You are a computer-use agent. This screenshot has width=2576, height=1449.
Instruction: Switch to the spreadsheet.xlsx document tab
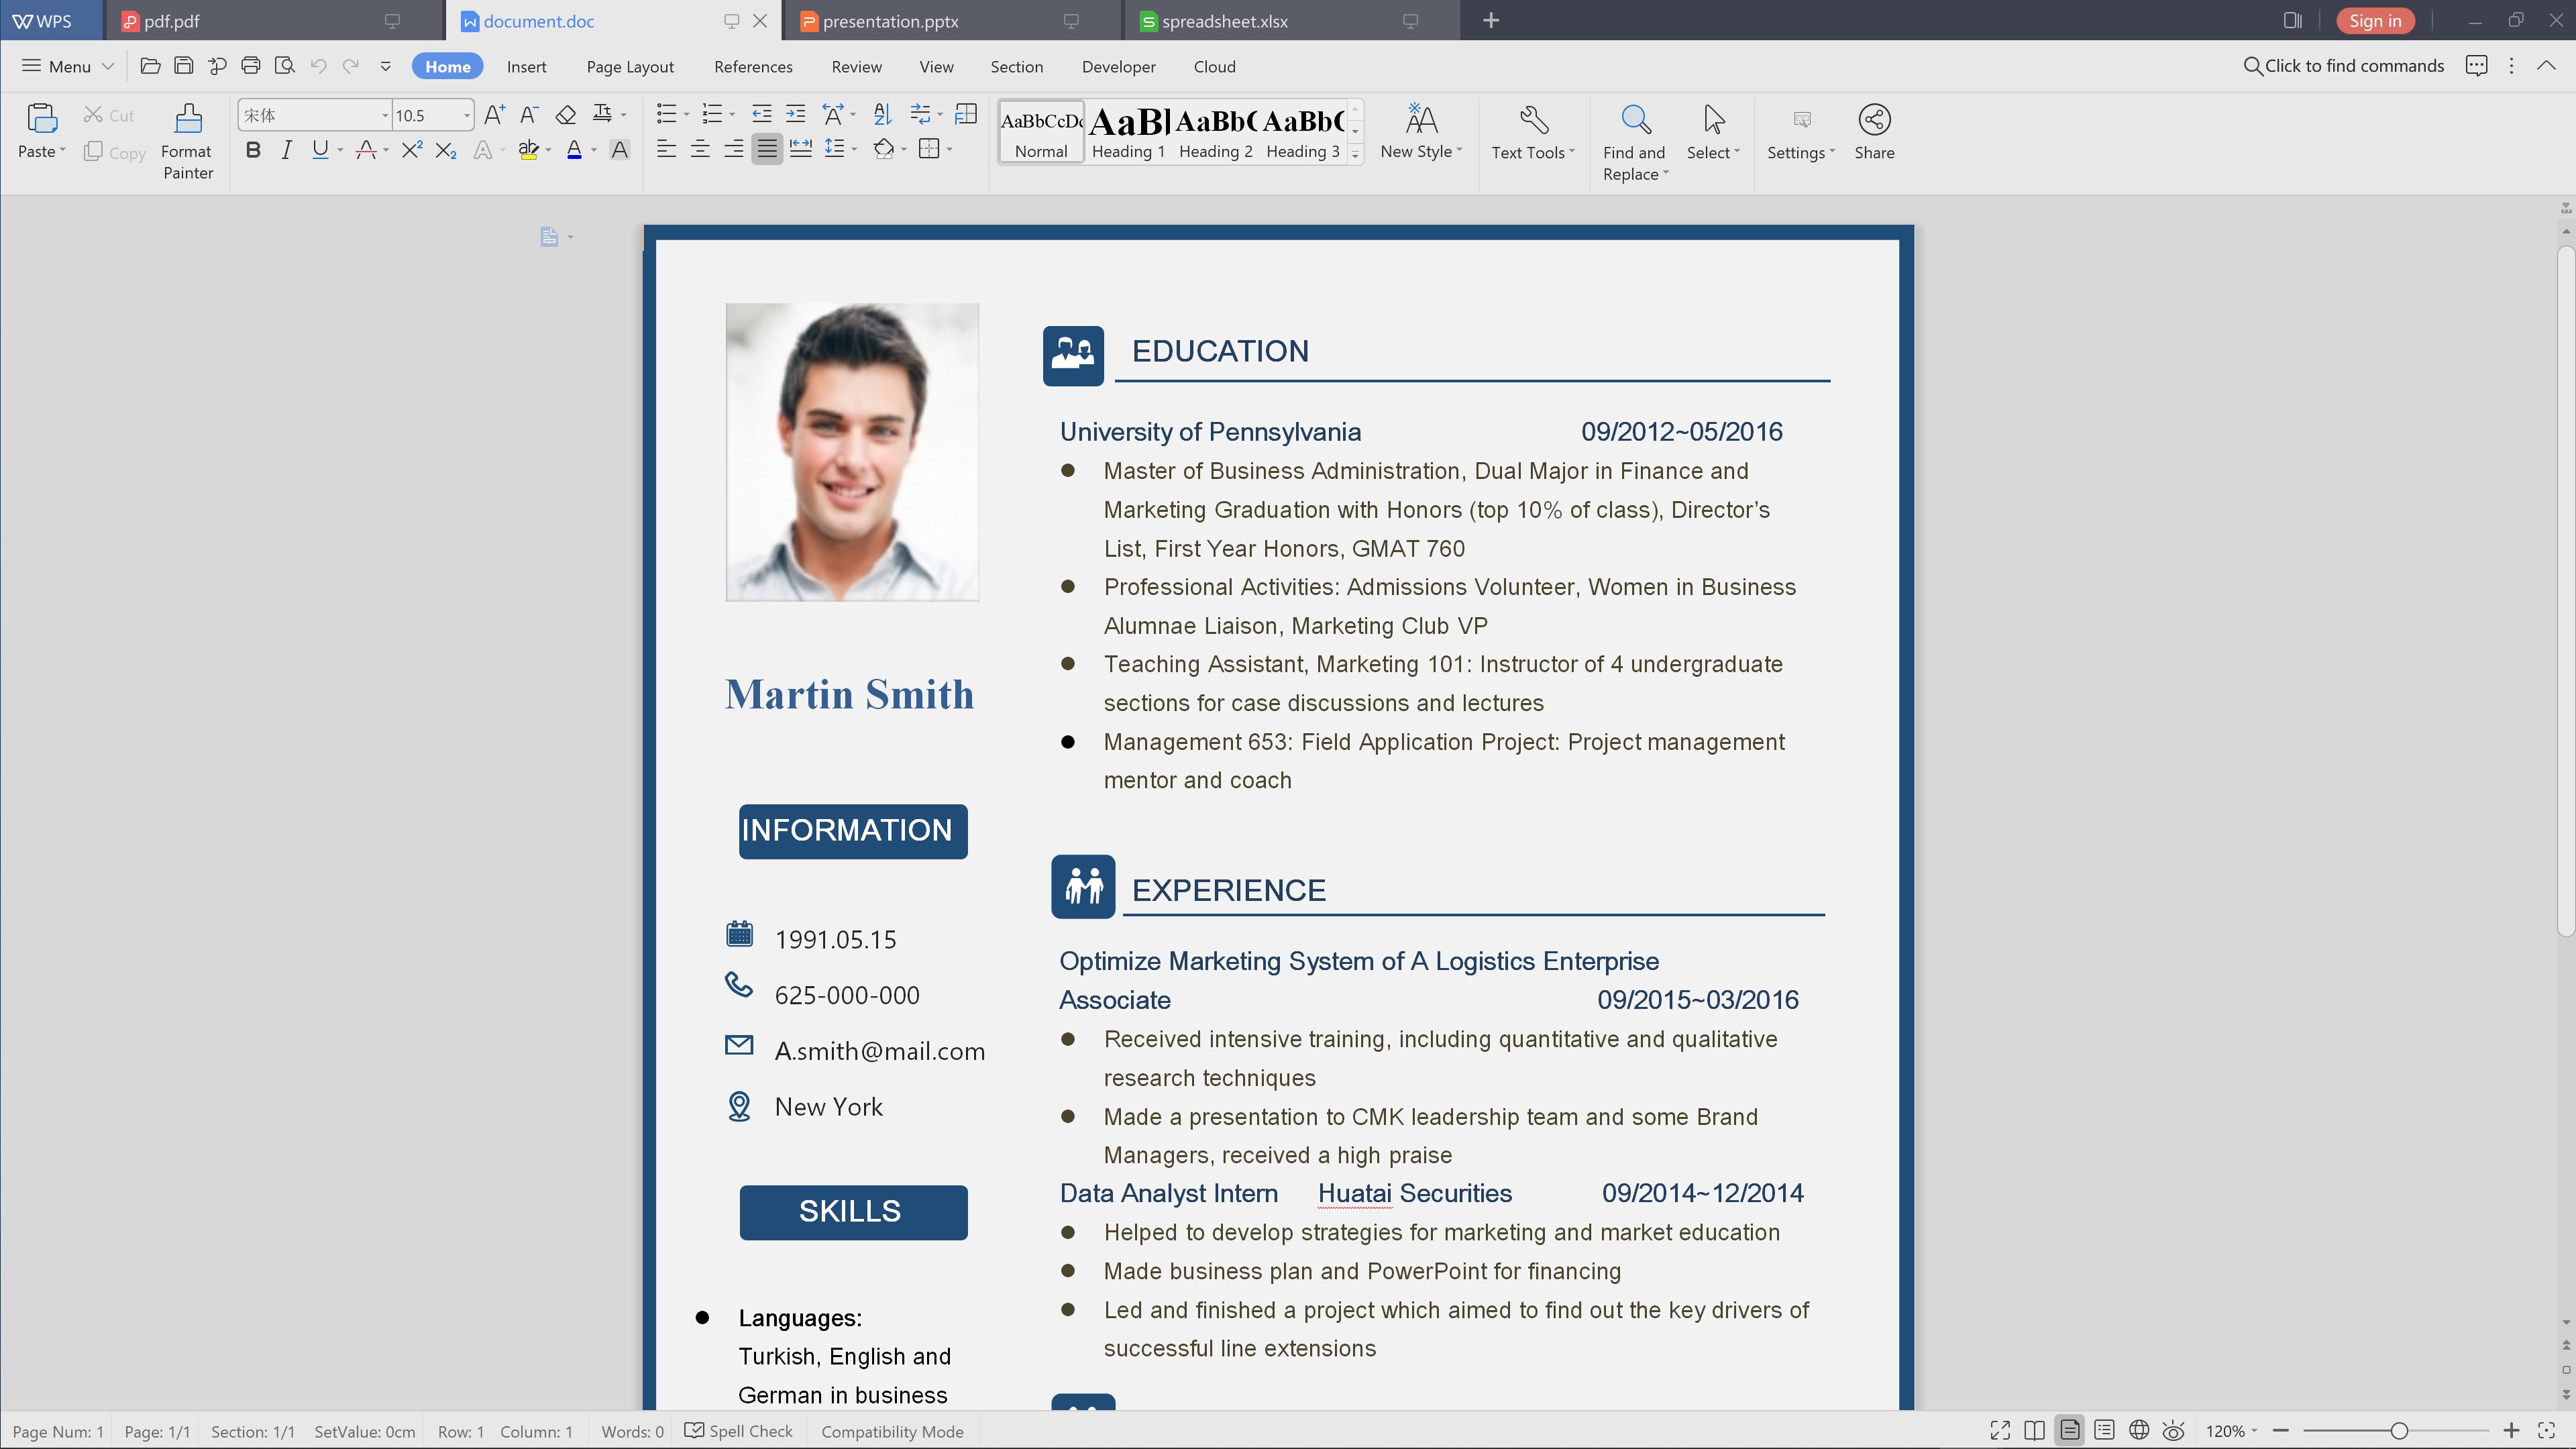[1292, 21]
